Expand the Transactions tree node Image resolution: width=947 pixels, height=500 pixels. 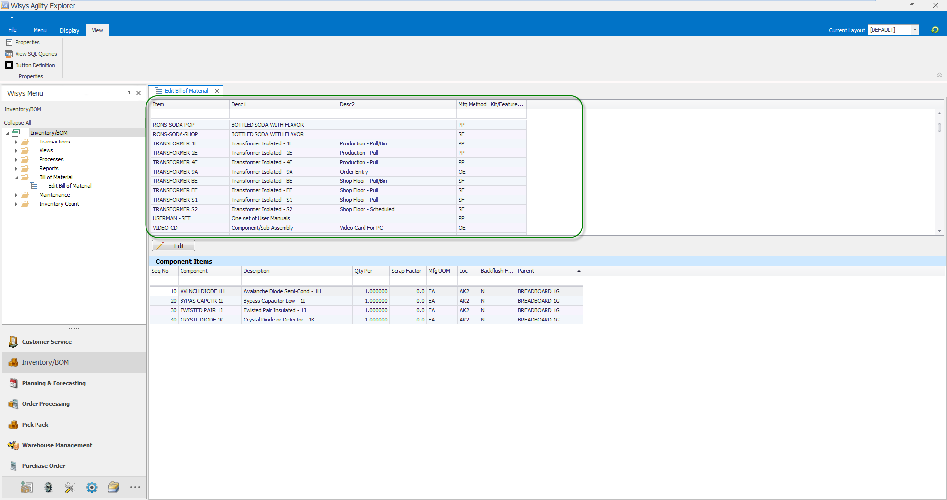click(x=16, y=142)
